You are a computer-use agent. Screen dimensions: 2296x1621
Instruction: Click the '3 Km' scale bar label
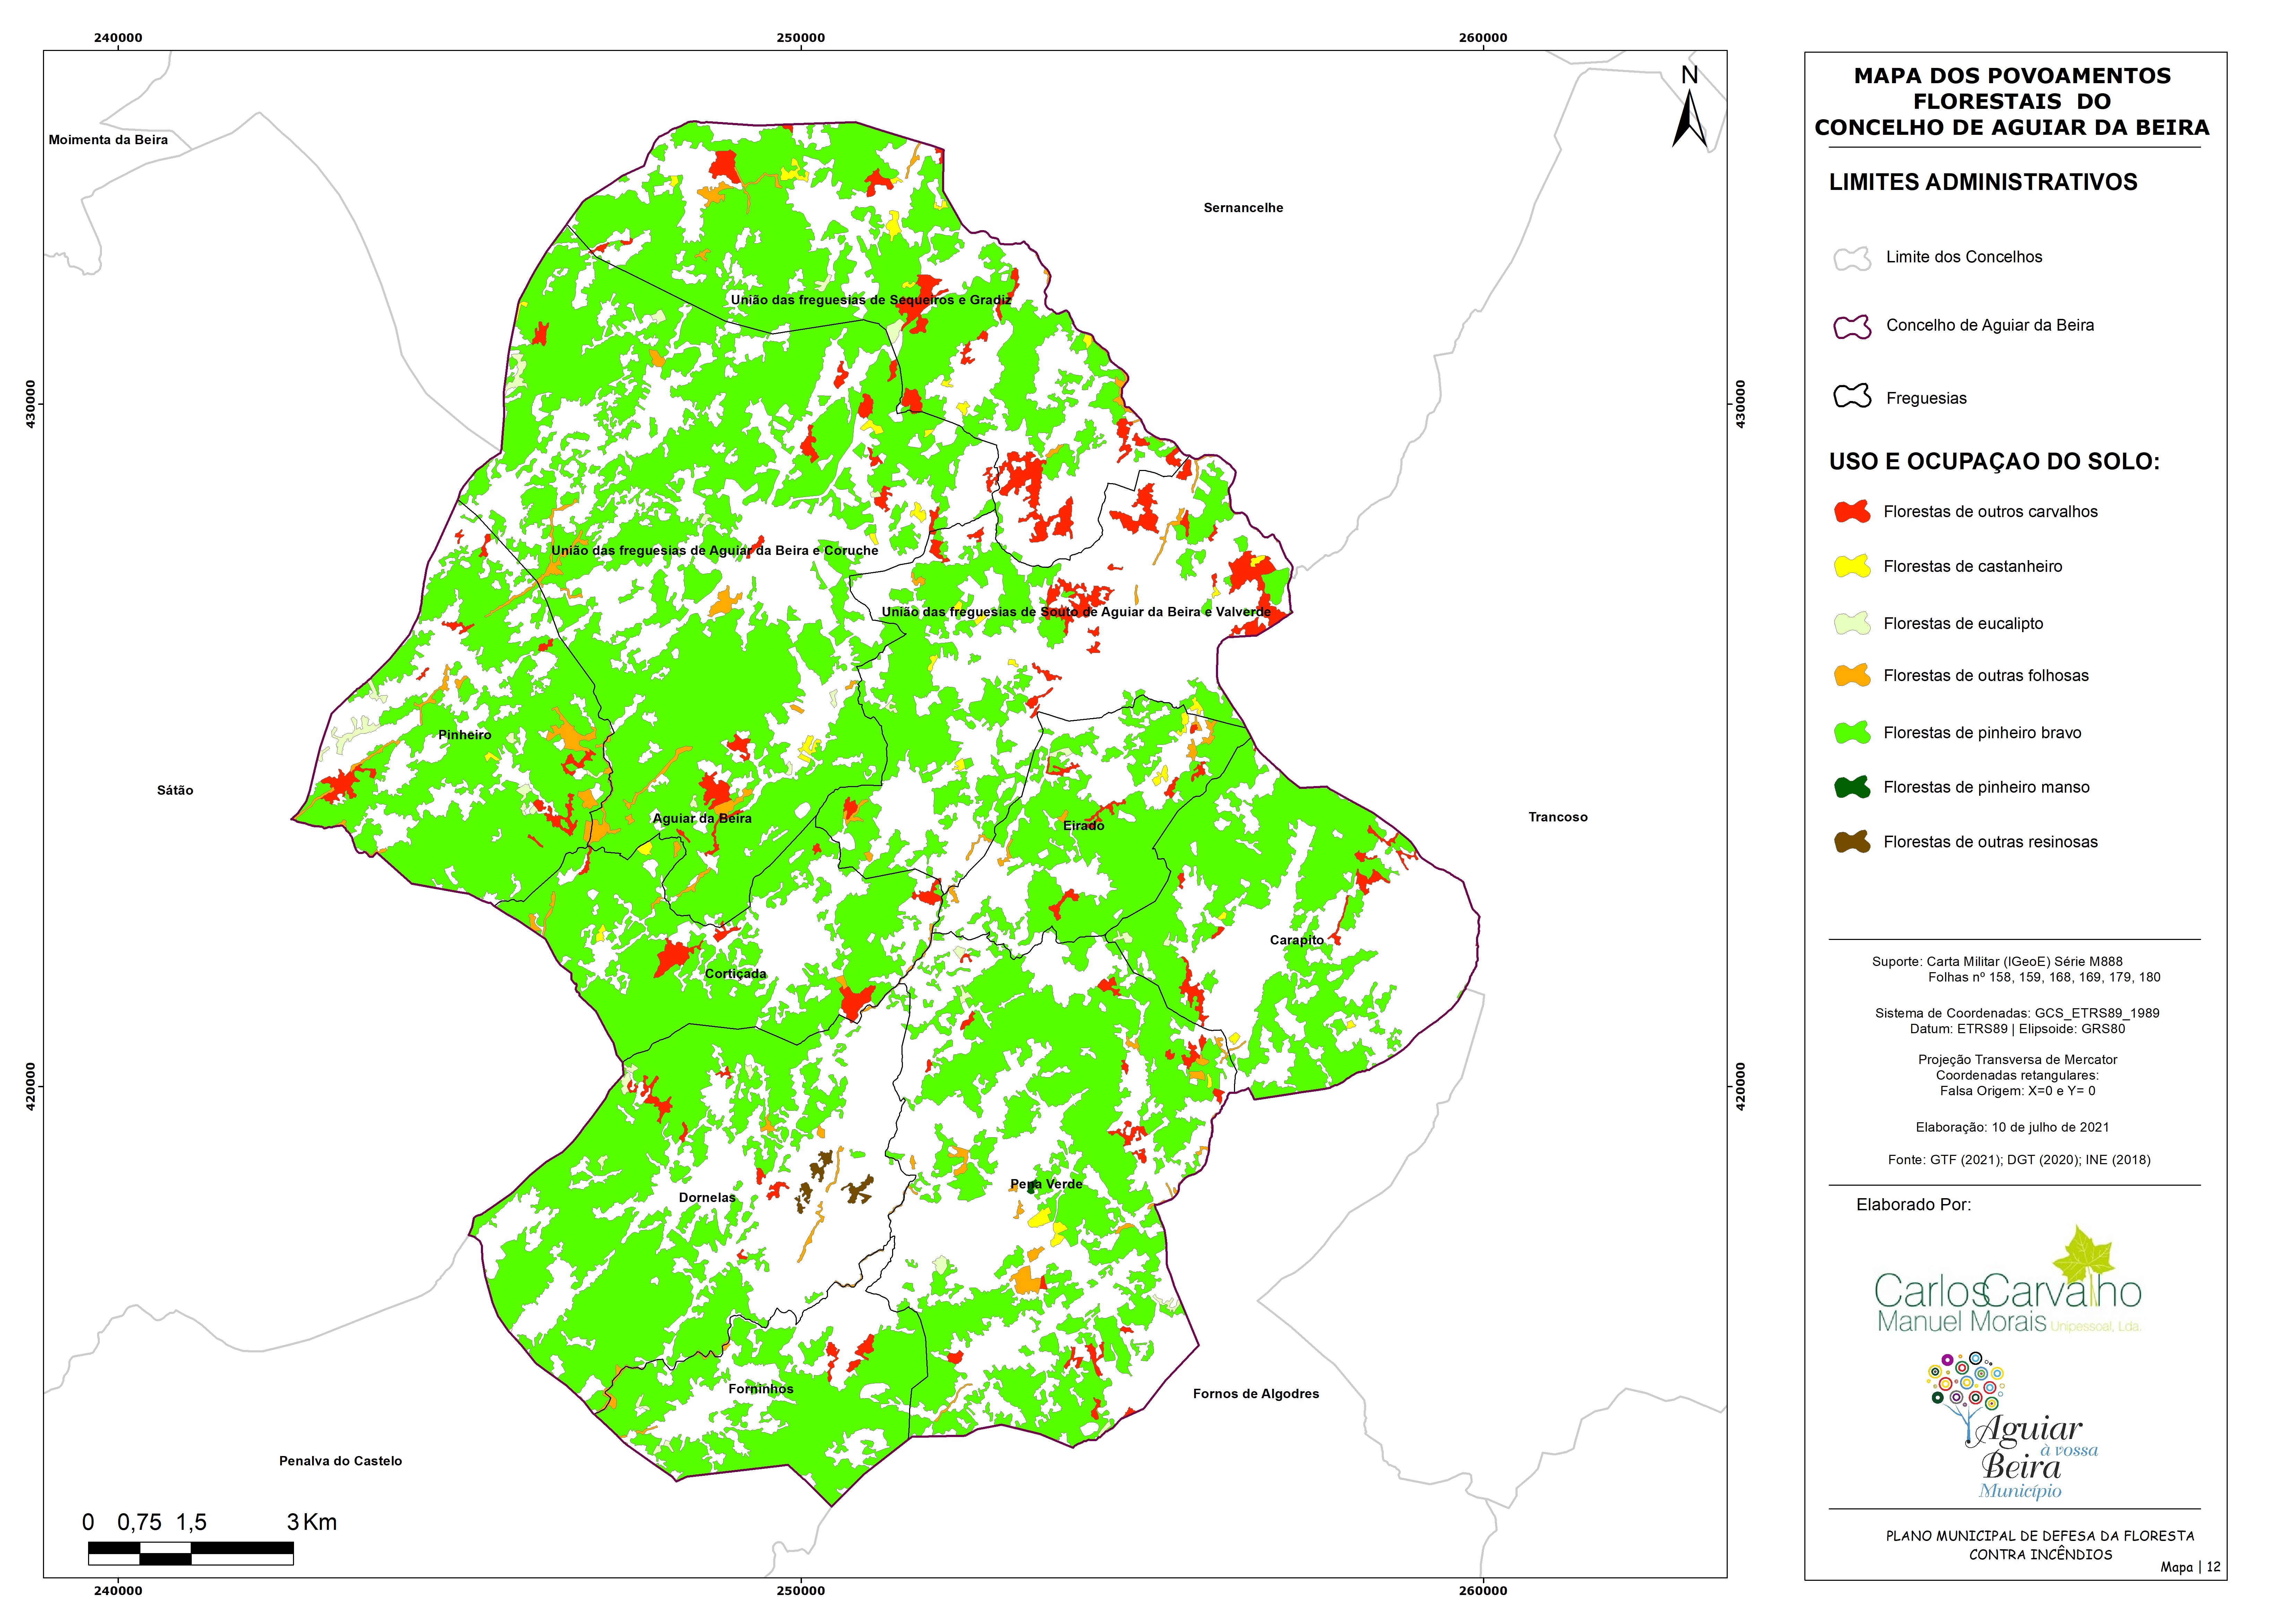tap(312, 1522)
